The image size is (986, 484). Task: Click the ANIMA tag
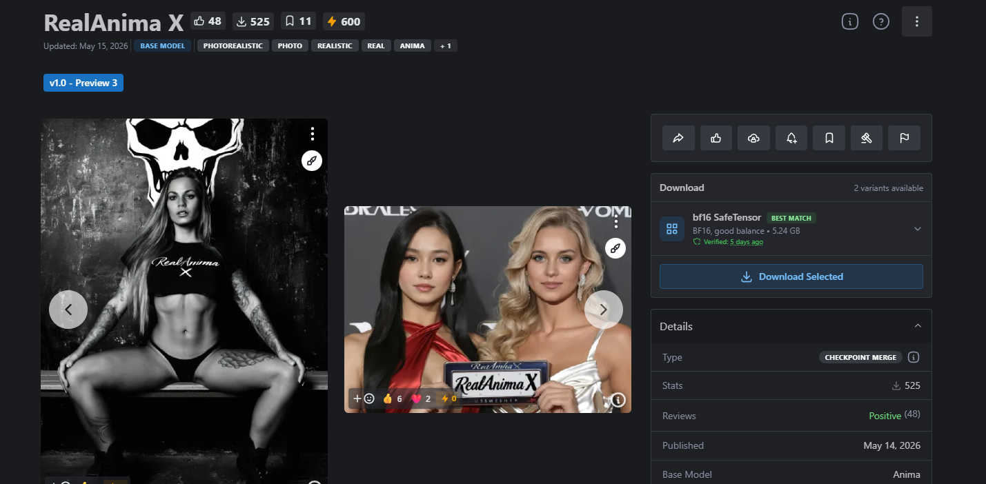(413, 46)
